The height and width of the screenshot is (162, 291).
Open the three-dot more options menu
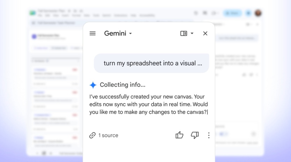coord(209,135)
